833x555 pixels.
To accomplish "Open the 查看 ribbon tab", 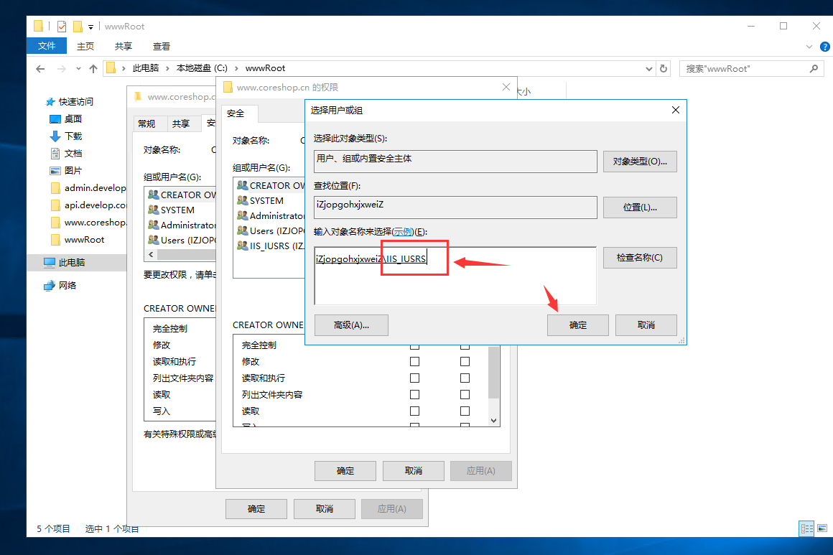I will [x=162, y=46].
